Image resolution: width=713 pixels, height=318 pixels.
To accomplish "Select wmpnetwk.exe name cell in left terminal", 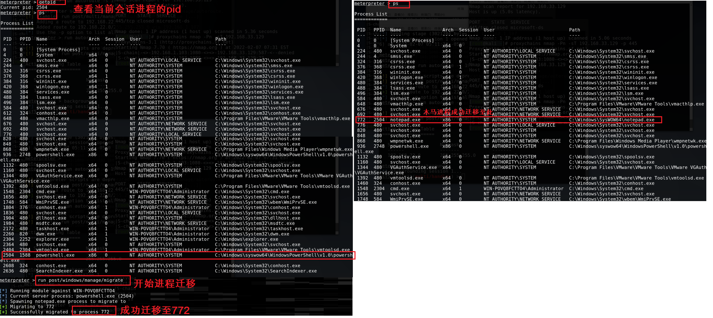I will click(x=53, y=149).
